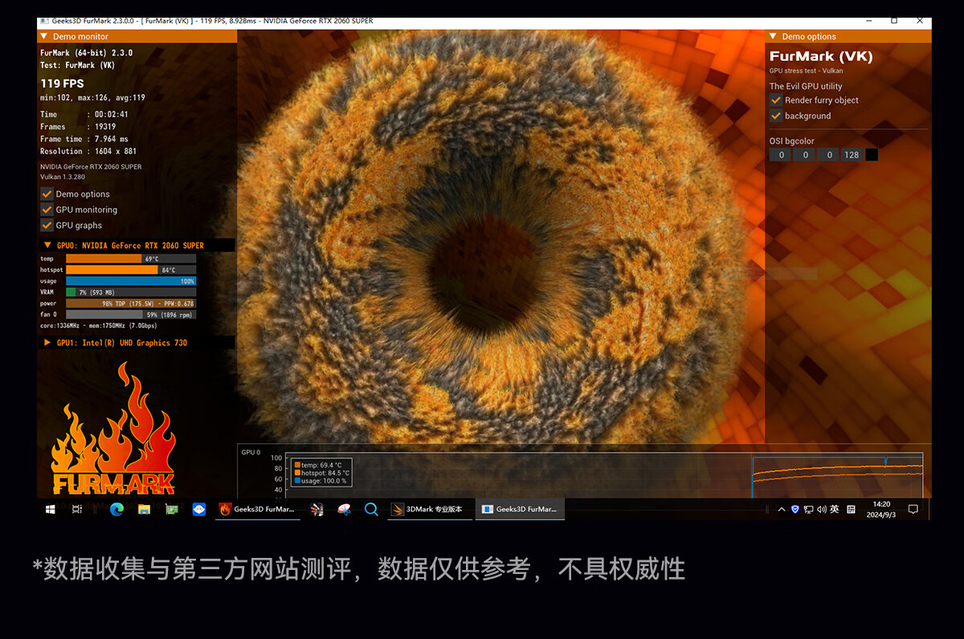
Task: Click the OSI bgcolor label
Action: (792, 141)
